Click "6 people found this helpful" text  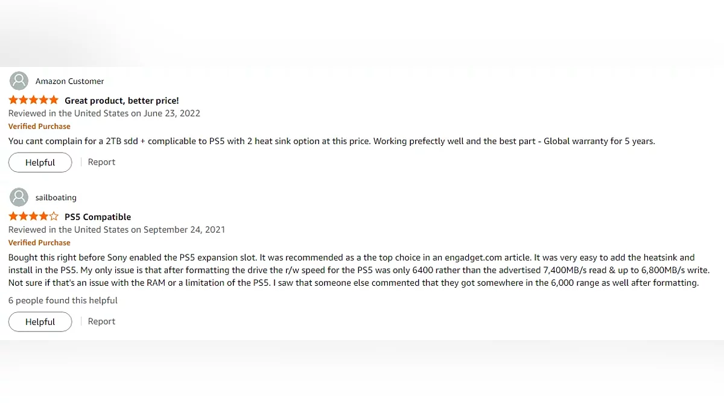[x=63, y=300]
